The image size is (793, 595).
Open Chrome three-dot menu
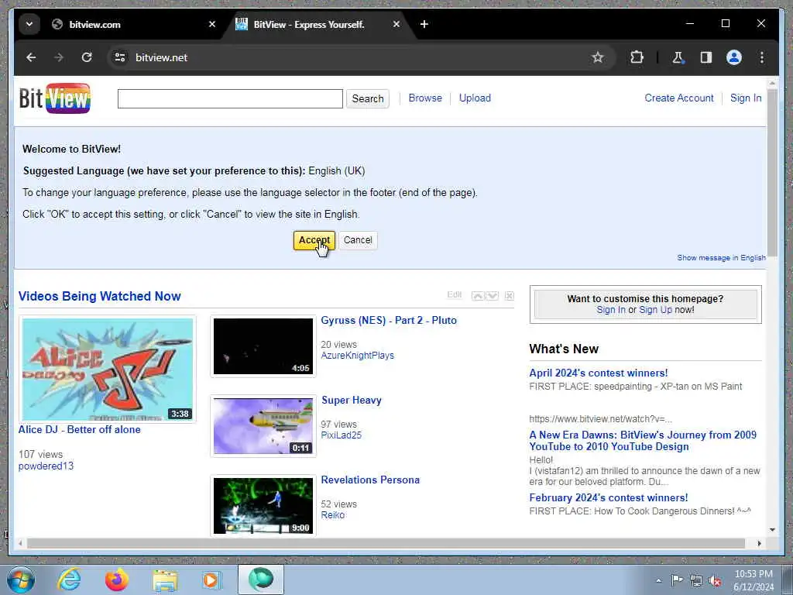pyautogui.click(x=762, y=57)
